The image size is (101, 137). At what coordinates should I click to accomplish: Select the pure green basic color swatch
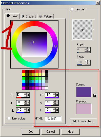pos(24,78)
